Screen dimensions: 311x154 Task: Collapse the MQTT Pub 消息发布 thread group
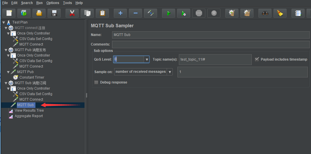pos(6,50)
